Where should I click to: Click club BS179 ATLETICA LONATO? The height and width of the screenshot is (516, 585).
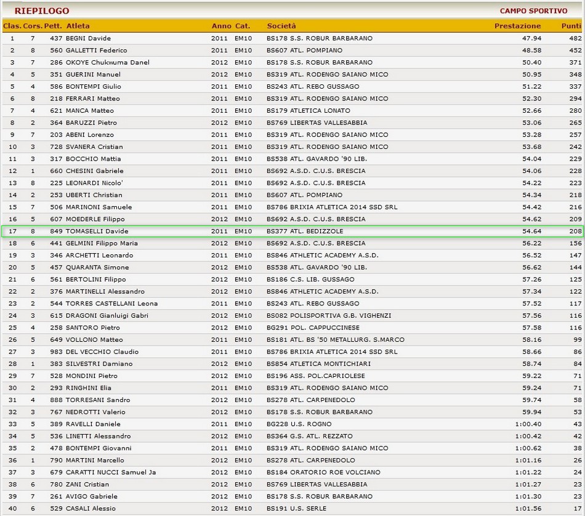click(x=308, y=111)
